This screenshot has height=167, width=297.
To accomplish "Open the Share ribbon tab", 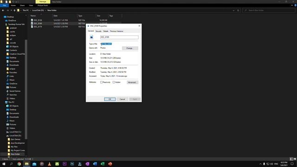I will (22, 6).
